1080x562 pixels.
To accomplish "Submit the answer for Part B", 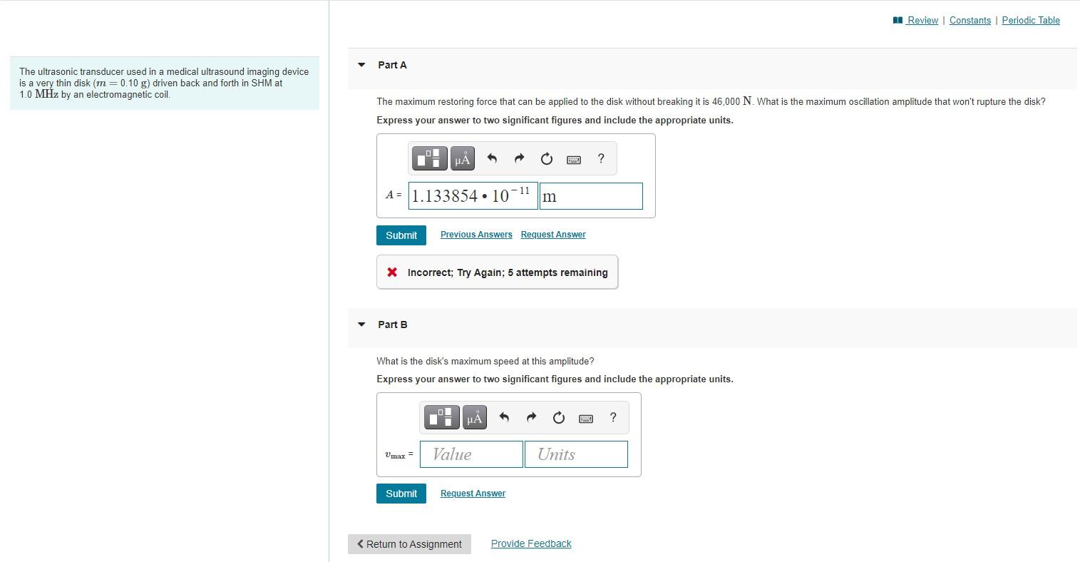I will tap(401, 493).
